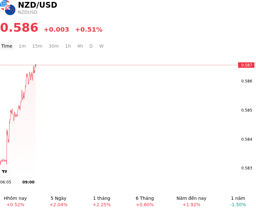Screen dimensions: 256x211
Task: Click the NZD/USD symbol title
Action: (37, 5)
